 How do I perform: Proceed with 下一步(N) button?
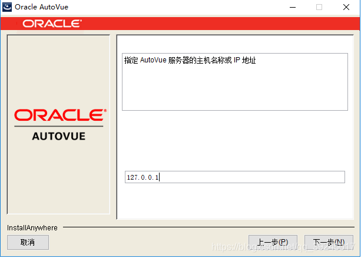coord(329,242)
